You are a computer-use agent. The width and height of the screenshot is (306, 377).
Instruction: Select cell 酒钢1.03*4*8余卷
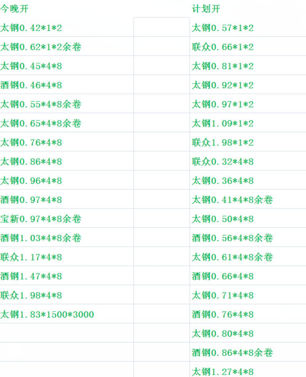(67, 237)
